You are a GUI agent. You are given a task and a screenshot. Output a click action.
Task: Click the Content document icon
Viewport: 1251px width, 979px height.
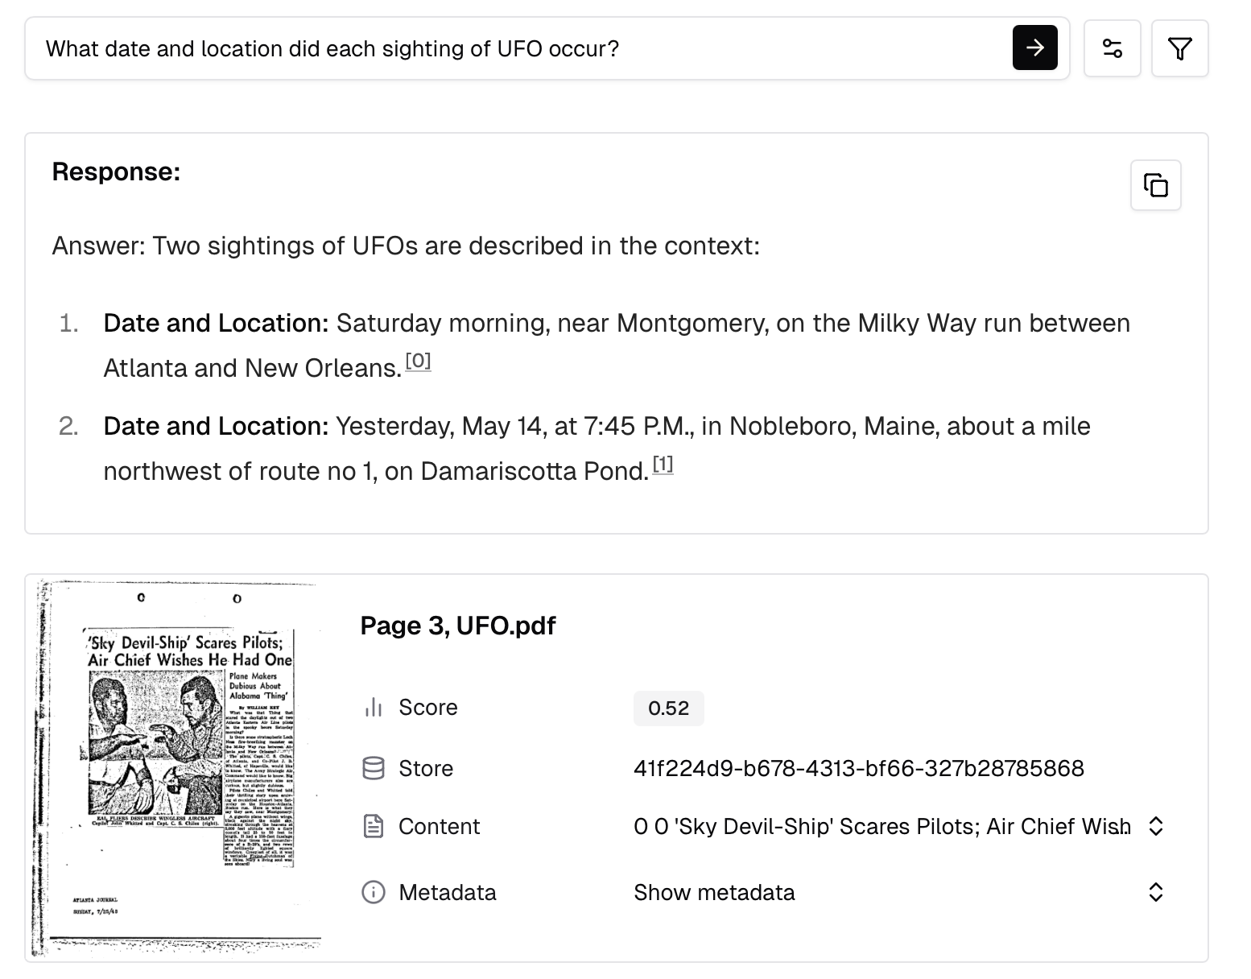tap(374, 826)
